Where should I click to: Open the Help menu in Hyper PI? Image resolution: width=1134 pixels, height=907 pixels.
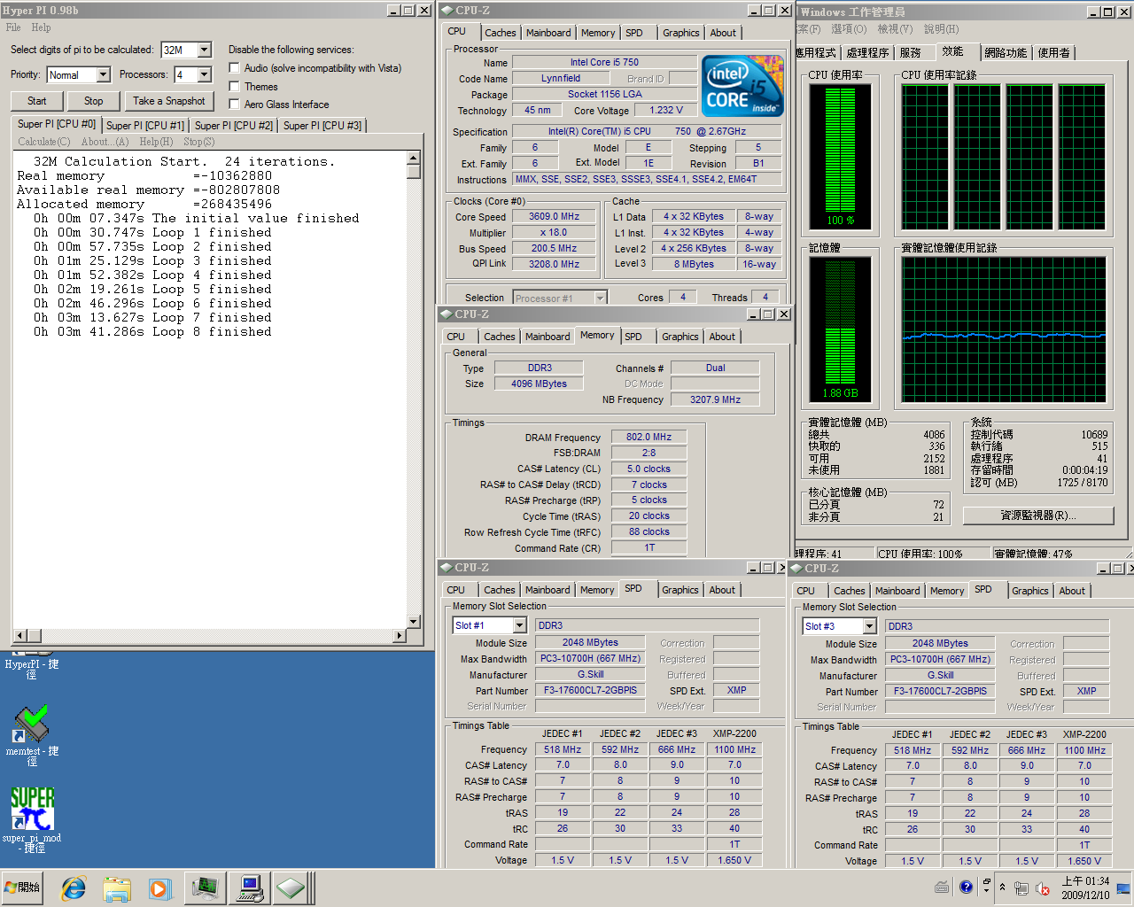click(42, 27)
